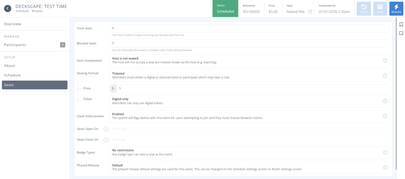This screenshot has height=179, width=405.
Task: Click the Total seats input field
Action: (250, 28)
